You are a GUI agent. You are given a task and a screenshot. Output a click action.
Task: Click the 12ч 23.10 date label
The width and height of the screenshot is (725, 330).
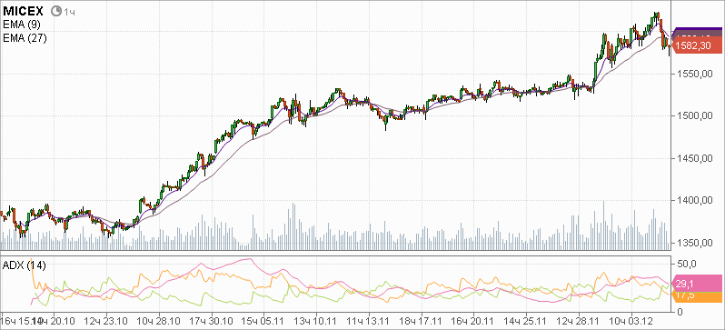click(x=107, y=320)
